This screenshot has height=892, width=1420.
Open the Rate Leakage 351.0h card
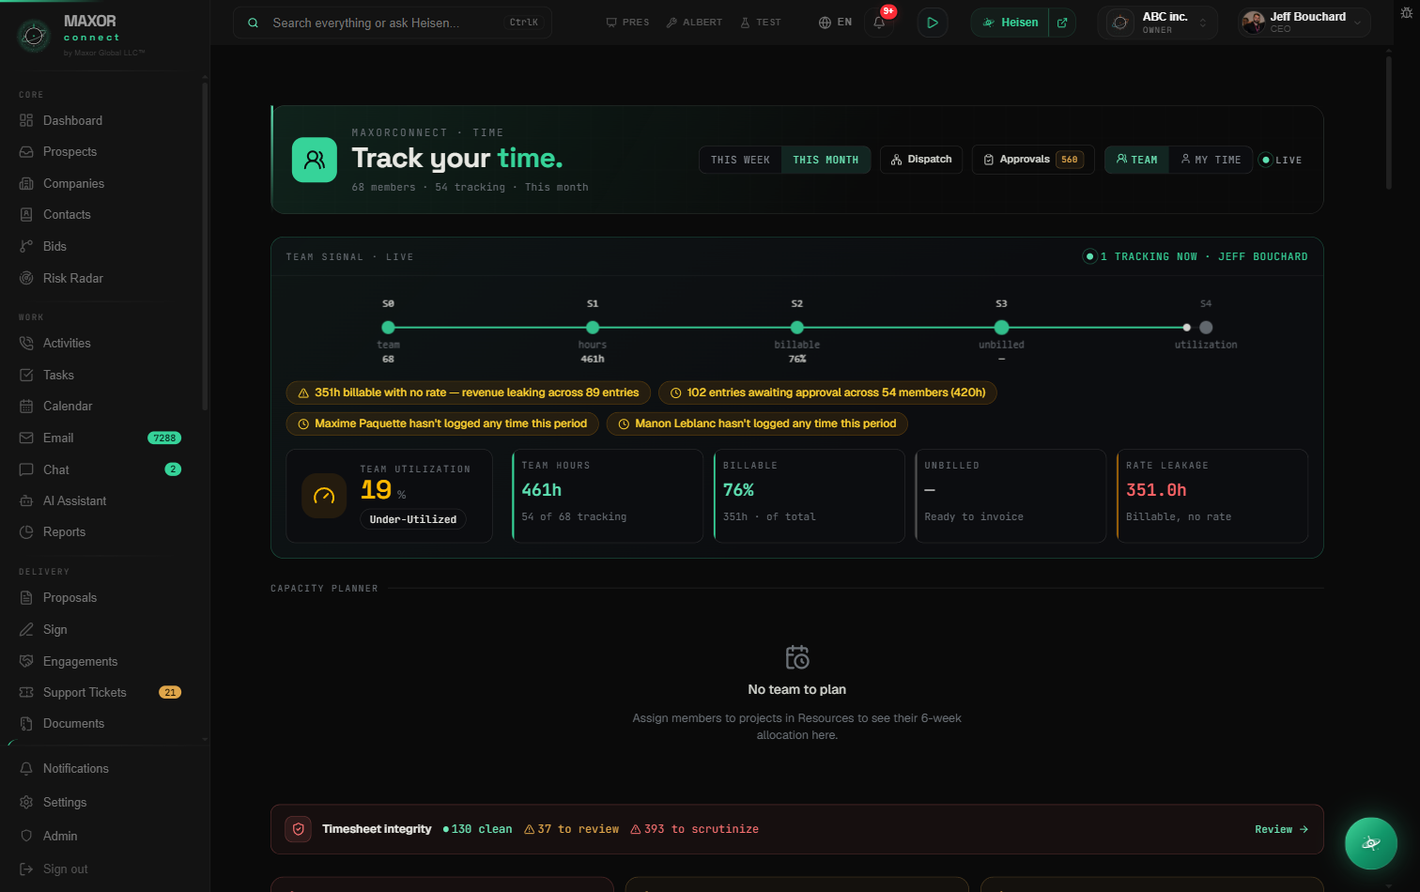(1212, 496)
